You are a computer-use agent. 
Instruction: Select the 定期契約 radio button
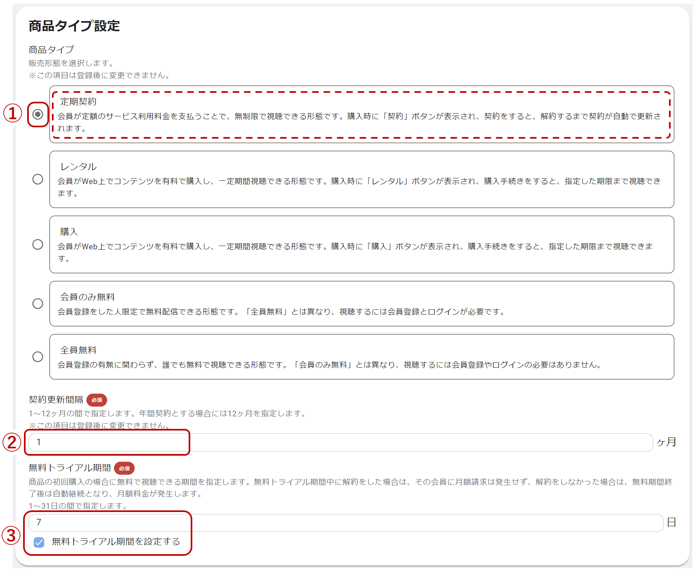click(38, 114)
